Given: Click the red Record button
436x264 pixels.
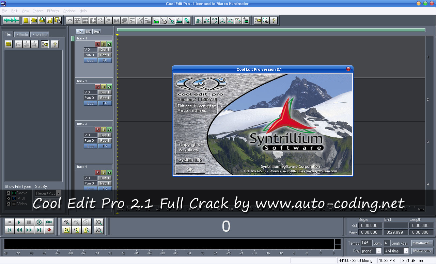Looking at the screenshot, I should click(x=49, y=230).
